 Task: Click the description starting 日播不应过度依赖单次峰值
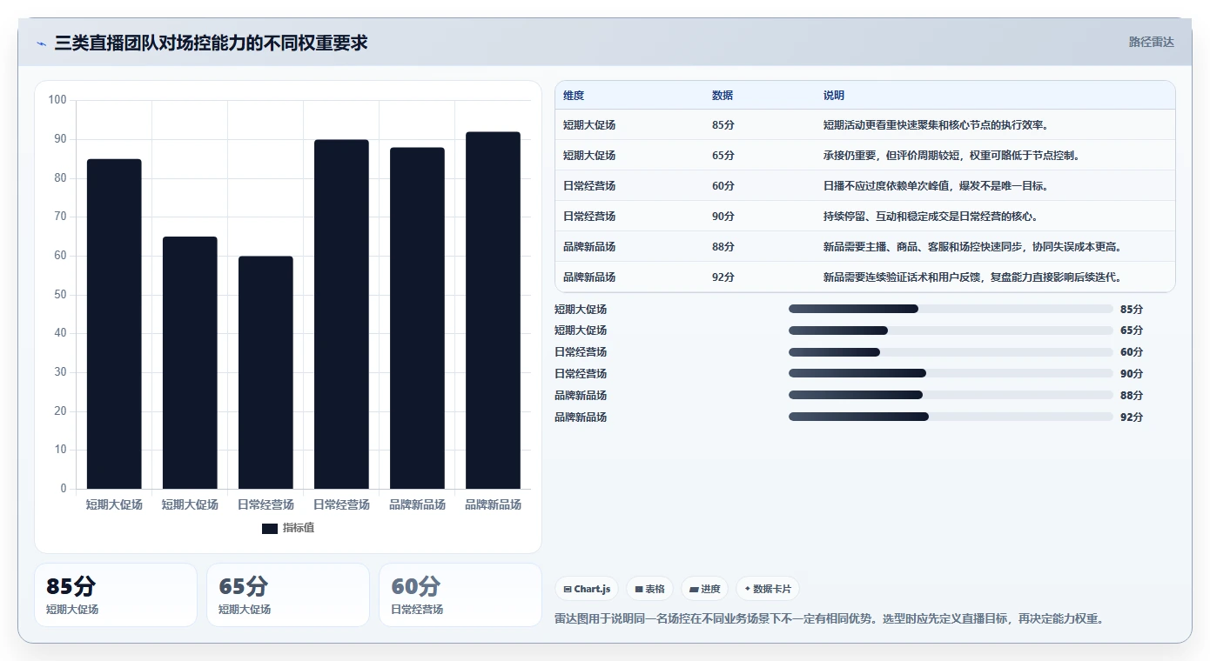[936, 186]
